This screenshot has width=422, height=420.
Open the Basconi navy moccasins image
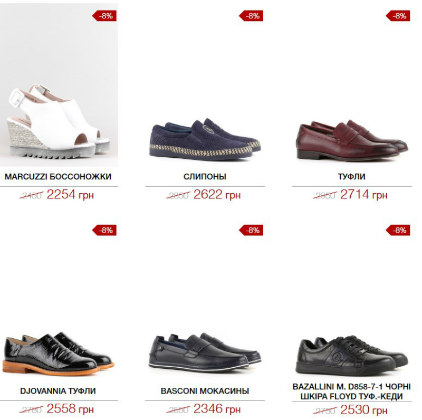[x=205, y=352]
